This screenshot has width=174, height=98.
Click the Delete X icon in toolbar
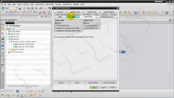(36, 8)
